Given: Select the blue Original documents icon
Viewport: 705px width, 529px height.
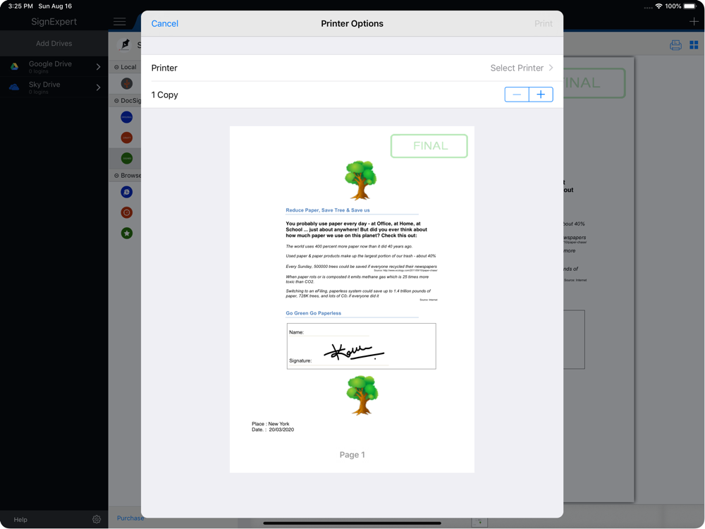Looking at the screenshot, I should coord(127,117).
